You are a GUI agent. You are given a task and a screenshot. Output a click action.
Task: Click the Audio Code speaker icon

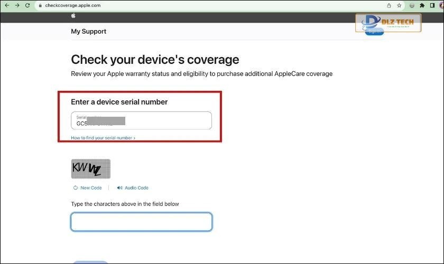click(119, 188)
